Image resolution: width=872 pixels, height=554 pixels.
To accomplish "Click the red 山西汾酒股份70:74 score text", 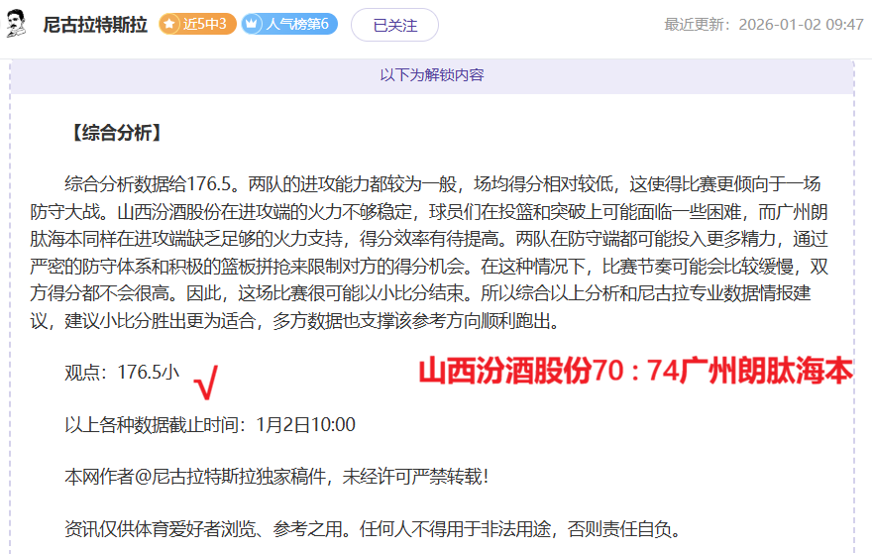I will (634, 372).
